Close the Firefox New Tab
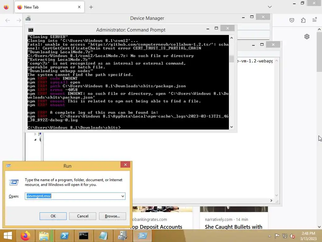Screen dimensions: 322x242 (x=79, y=7)
